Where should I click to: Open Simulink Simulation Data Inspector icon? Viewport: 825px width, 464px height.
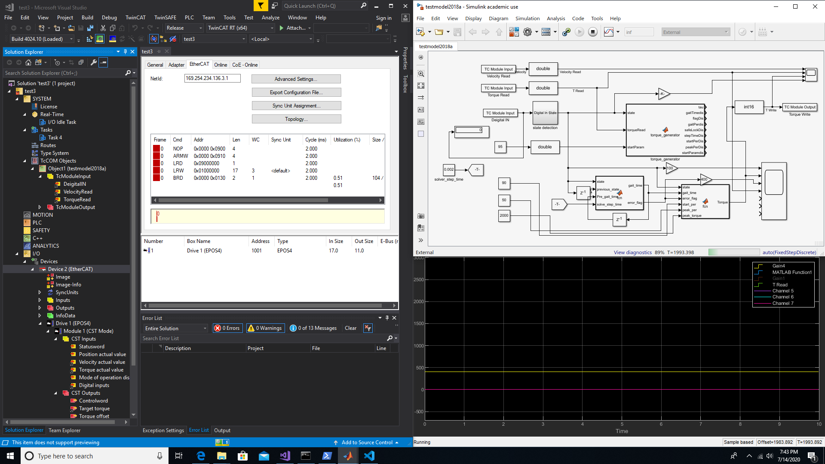[x=608, y=32]
